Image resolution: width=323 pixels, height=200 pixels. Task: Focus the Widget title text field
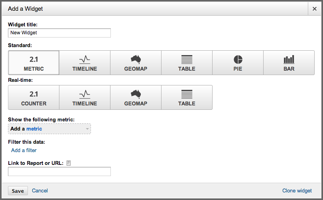(59, 33)
